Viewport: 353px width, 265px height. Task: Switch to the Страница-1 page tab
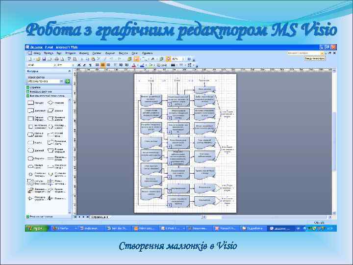tap(99, 217)
